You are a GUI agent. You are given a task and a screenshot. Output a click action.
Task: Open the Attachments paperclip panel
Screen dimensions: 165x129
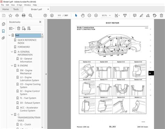coord(3,38)
